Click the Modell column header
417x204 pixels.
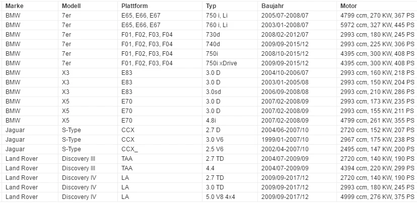point(88,6)
